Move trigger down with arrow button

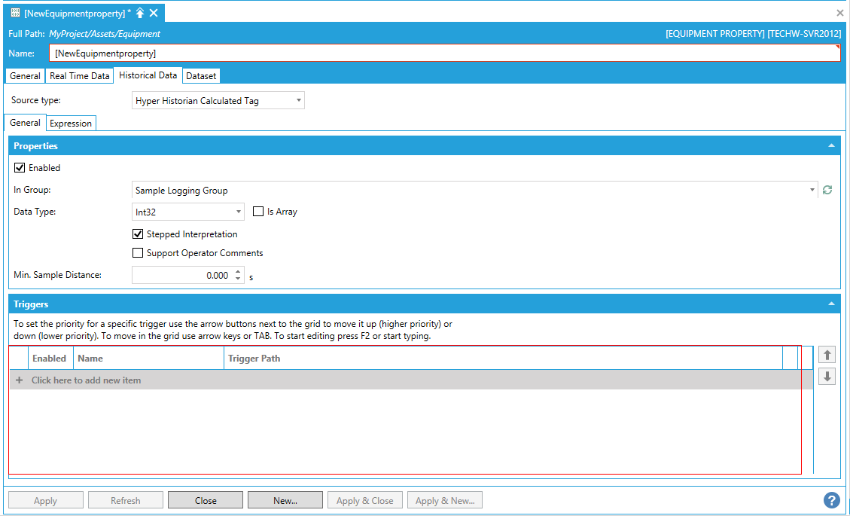827,377
